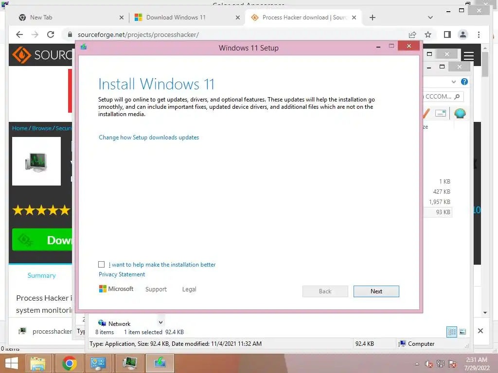498x373 pixels.
Task: Go to Home breadcrumb on SourceForge
Action: coord(19,128)
